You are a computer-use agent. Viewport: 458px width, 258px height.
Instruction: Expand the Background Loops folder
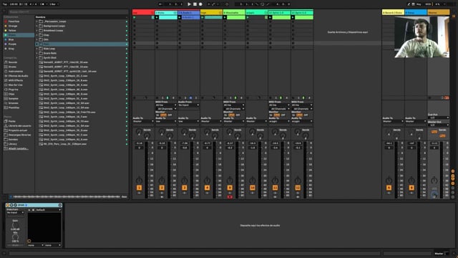click(36, 26)
